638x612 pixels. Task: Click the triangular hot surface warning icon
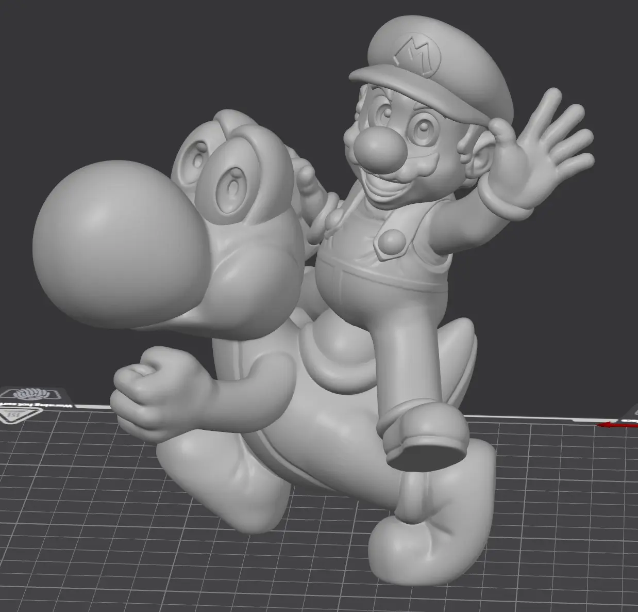coord(14,415)
